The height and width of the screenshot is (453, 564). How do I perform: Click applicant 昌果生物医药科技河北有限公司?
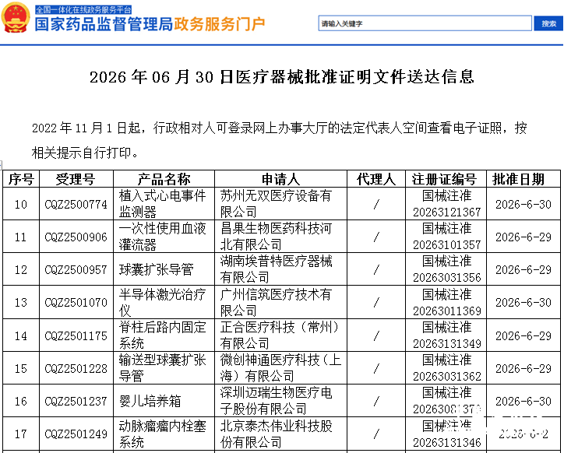276,237
